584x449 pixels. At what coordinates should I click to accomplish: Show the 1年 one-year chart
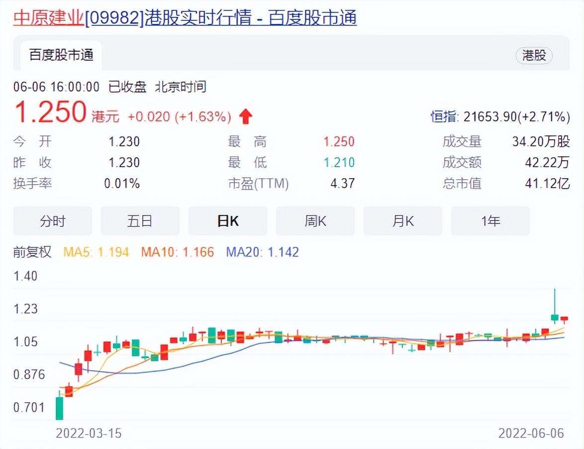click(490, 221)
